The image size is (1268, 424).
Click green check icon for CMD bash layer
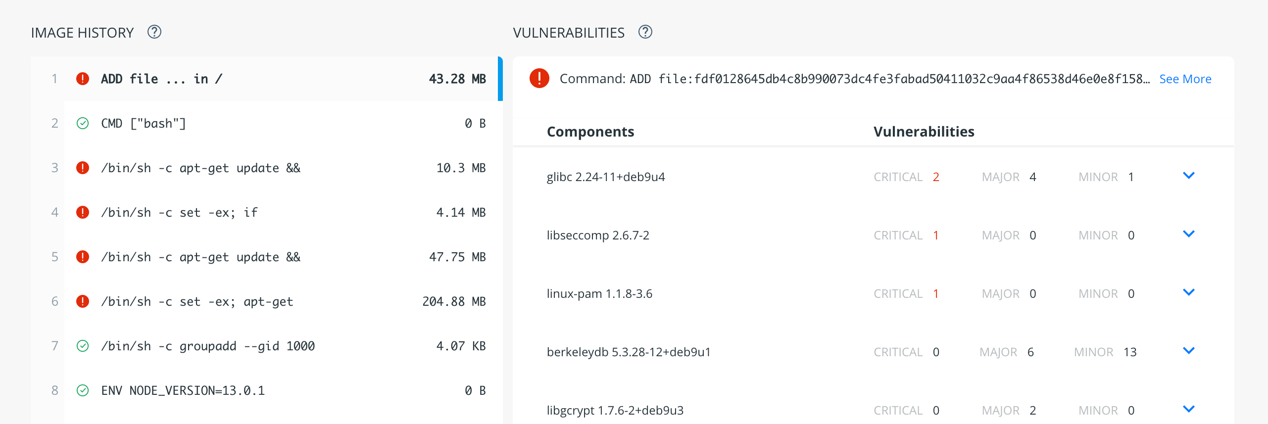pos(83,123)
